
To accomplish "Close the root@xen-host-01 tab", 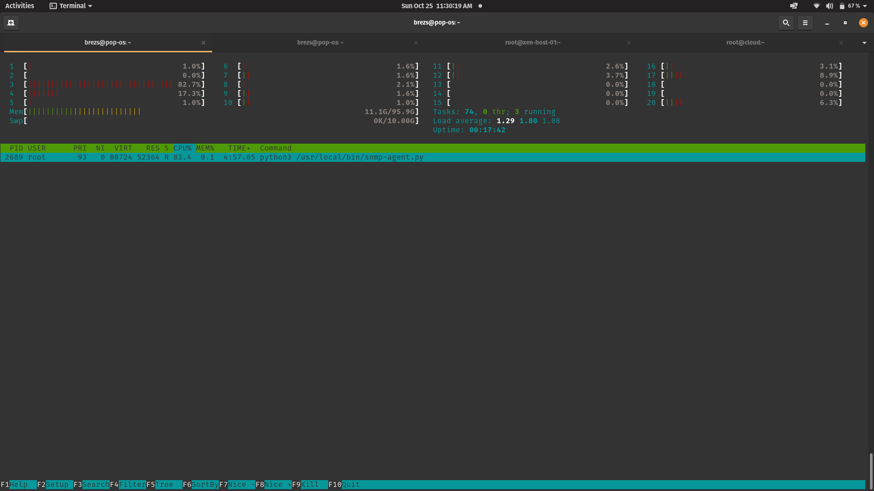I will click(629, 43).
